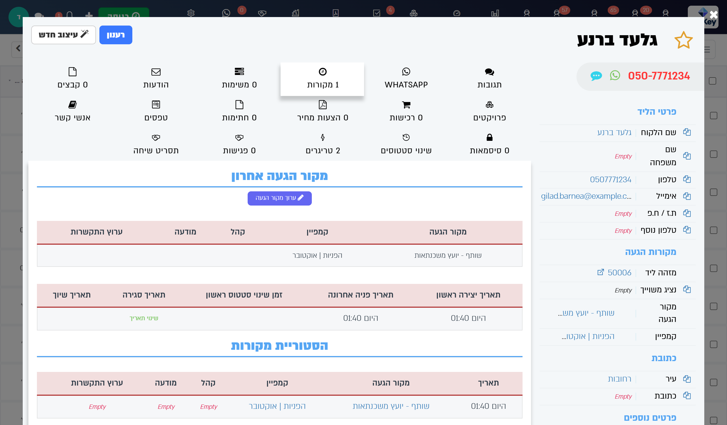Click the עיצוב חדש button

(63, 35)
